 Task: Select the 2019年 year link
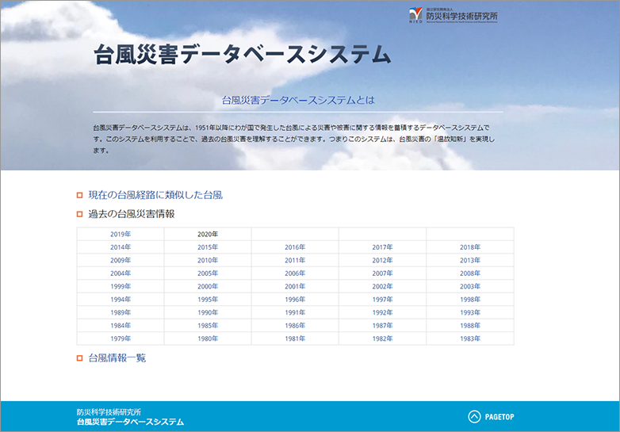(x=121, y=234)
